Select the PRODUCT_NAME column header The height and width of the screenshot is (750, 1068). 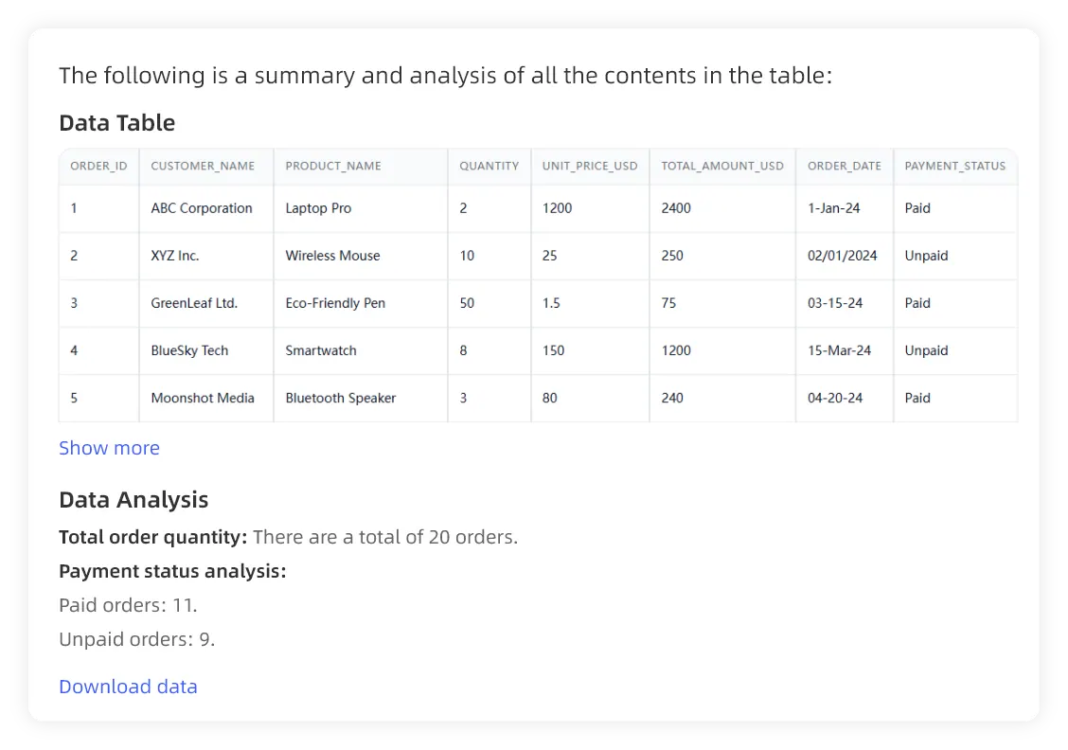pos(333,166)
